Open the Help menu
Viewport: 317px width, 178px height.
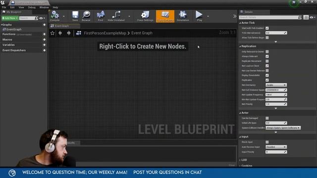[55, 7]
